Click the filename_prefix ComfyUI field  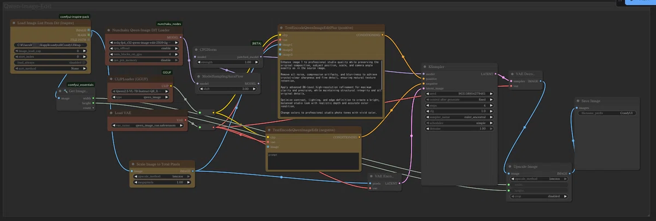click(607, 113)
